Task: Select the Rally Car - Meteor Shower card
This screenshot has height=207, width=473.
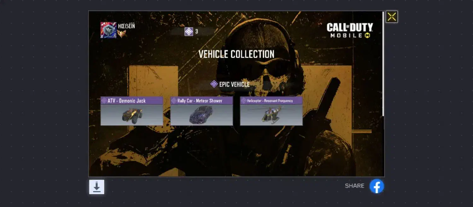Action: (201, 111)
